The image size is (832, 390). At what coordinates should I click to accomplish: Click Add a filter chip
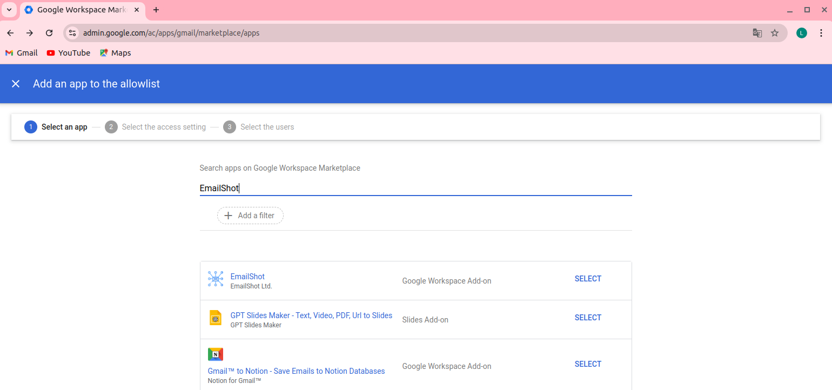tap(250, 216)
